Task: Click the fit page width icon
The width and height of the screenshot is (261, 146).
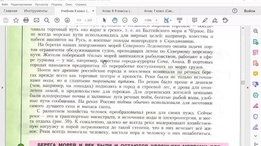Action: (x=166, y=20)
